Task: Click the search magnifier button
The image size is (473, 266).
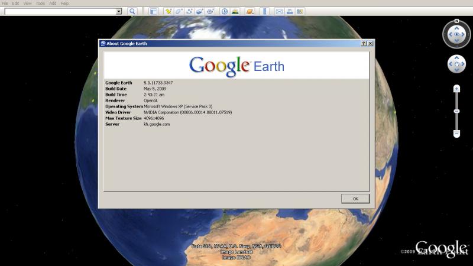Action: point(132,11)
